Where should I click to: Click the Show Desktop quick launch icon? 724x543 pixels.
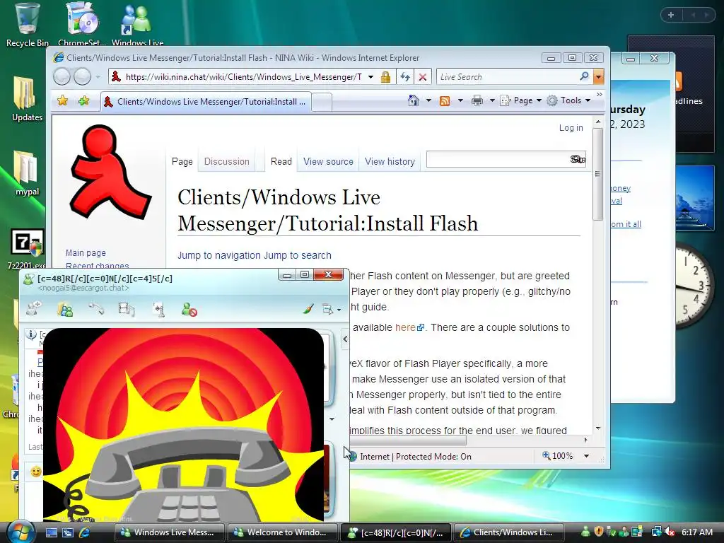tap(51, 532)
